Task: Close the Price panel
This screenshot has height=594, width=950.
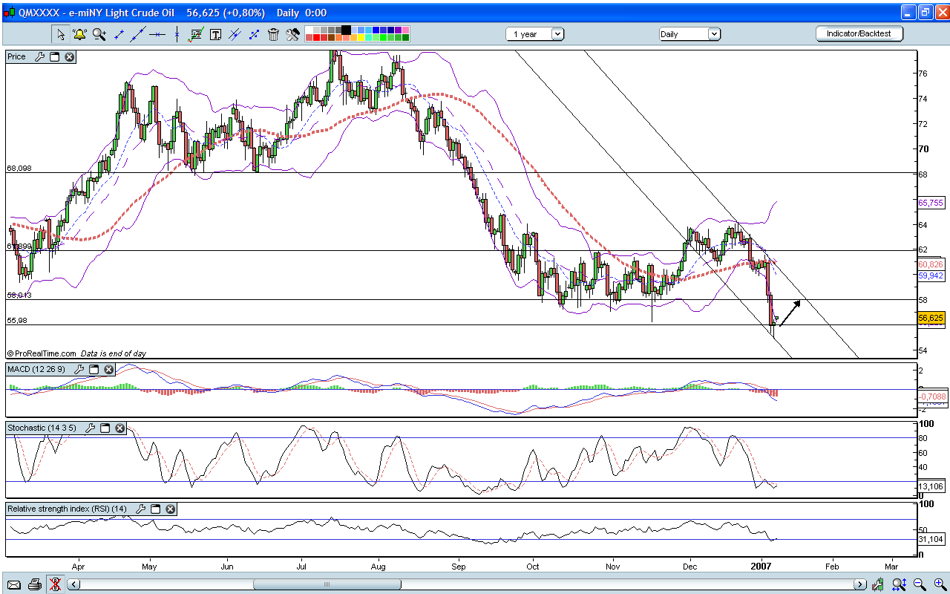Action: click(x=70, y=56)
